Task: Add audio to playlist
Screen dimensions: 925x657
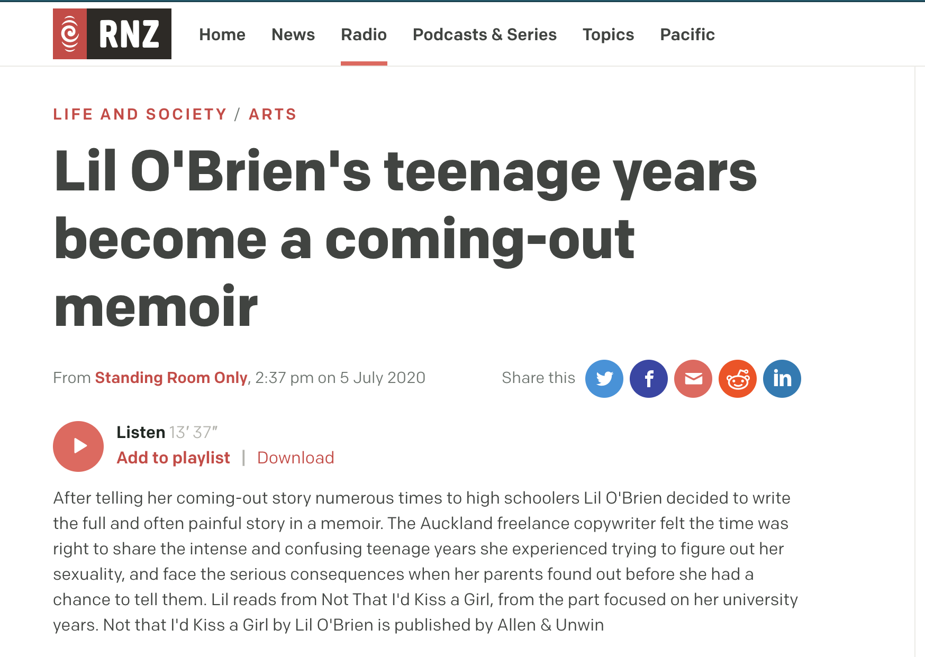Action: tap(173, 458)
